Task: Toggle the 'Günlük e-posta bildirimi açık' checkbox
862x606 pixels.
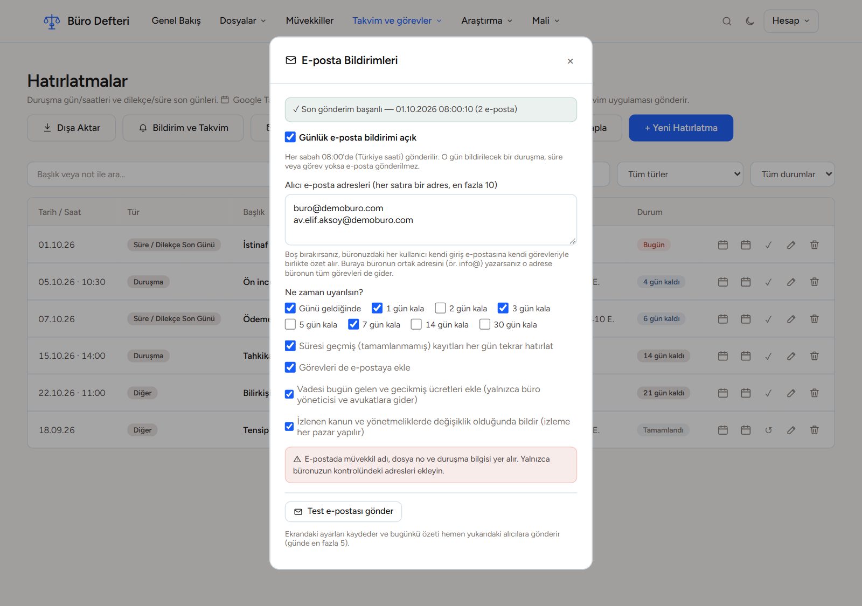Action: click(290, 137)
